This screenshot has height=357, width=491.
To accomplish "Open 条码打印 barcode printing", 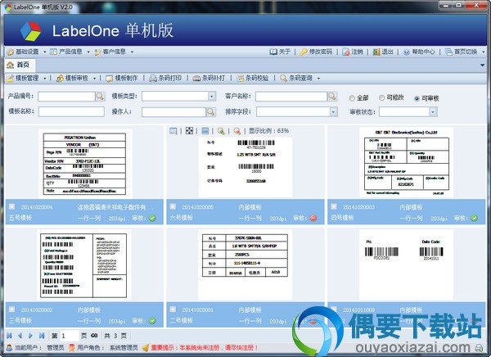I will pos(165,78).
